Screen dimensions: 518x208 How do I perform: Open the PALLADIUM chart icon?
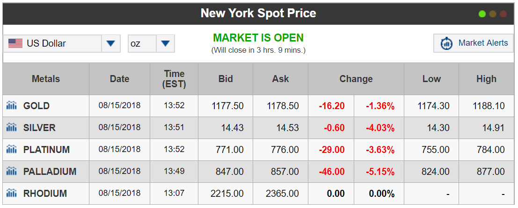[x=12, y=171]
